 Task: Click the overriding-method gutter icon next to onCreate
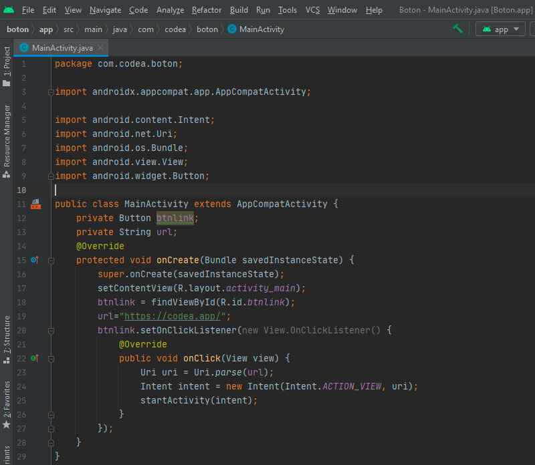33,260
